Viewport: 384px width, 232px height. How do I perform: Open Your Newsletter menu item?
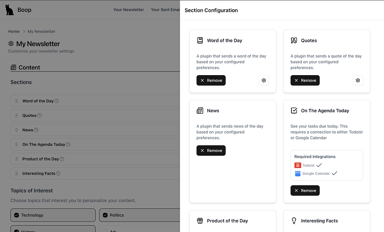(129, 10)
